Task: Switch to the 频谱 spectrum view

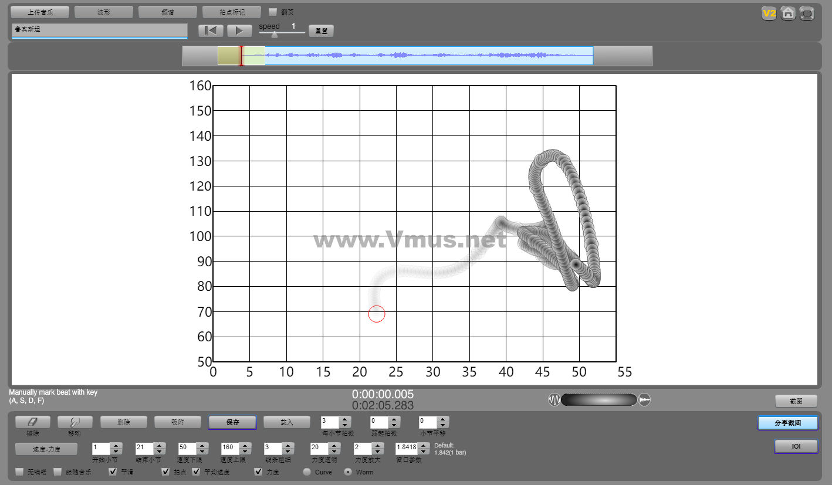Action: (x=168, y=12)
